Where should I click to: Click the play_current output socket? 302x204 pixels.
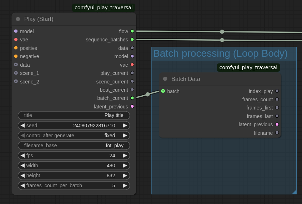(132, 73)
